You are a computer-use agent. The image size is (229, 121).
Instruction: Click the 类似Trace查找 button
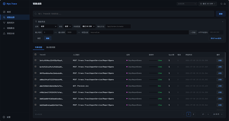pos(216,38)
